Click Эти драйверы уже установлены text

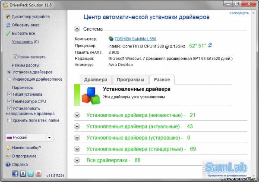coord(134,97)
